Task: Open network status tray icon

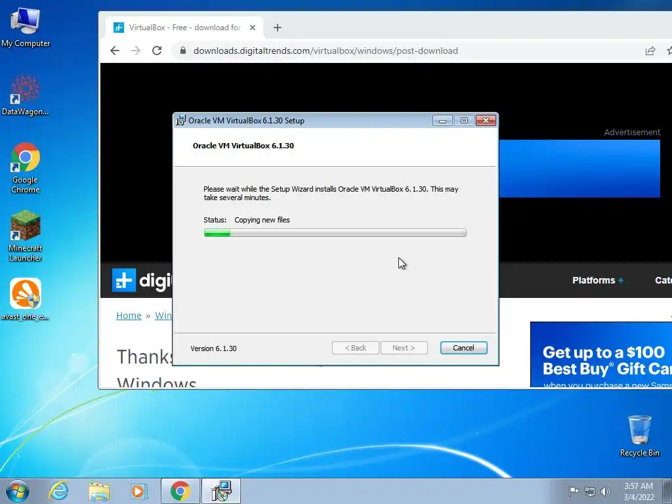Action: [x=590, y=492]
